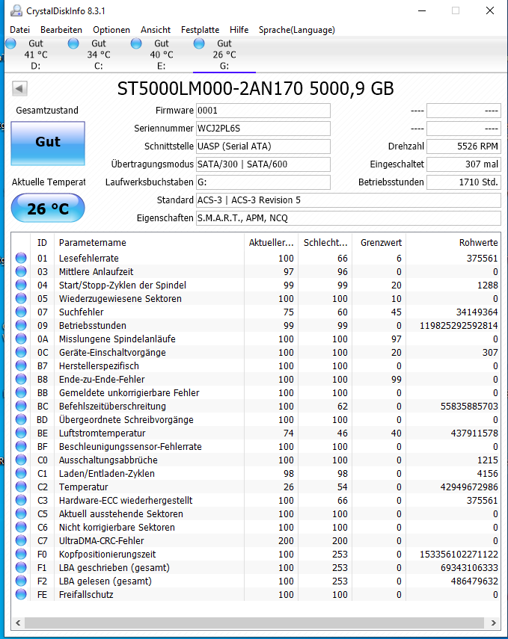
Task: Click raw value 119825292592814
Action: coord(459,326)
